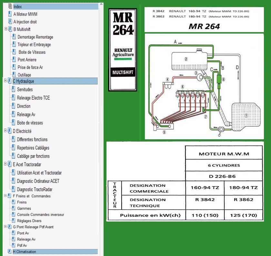Click the bookmark icon beside Gammes
Screen dimensions: 271x256
[14, 208]
